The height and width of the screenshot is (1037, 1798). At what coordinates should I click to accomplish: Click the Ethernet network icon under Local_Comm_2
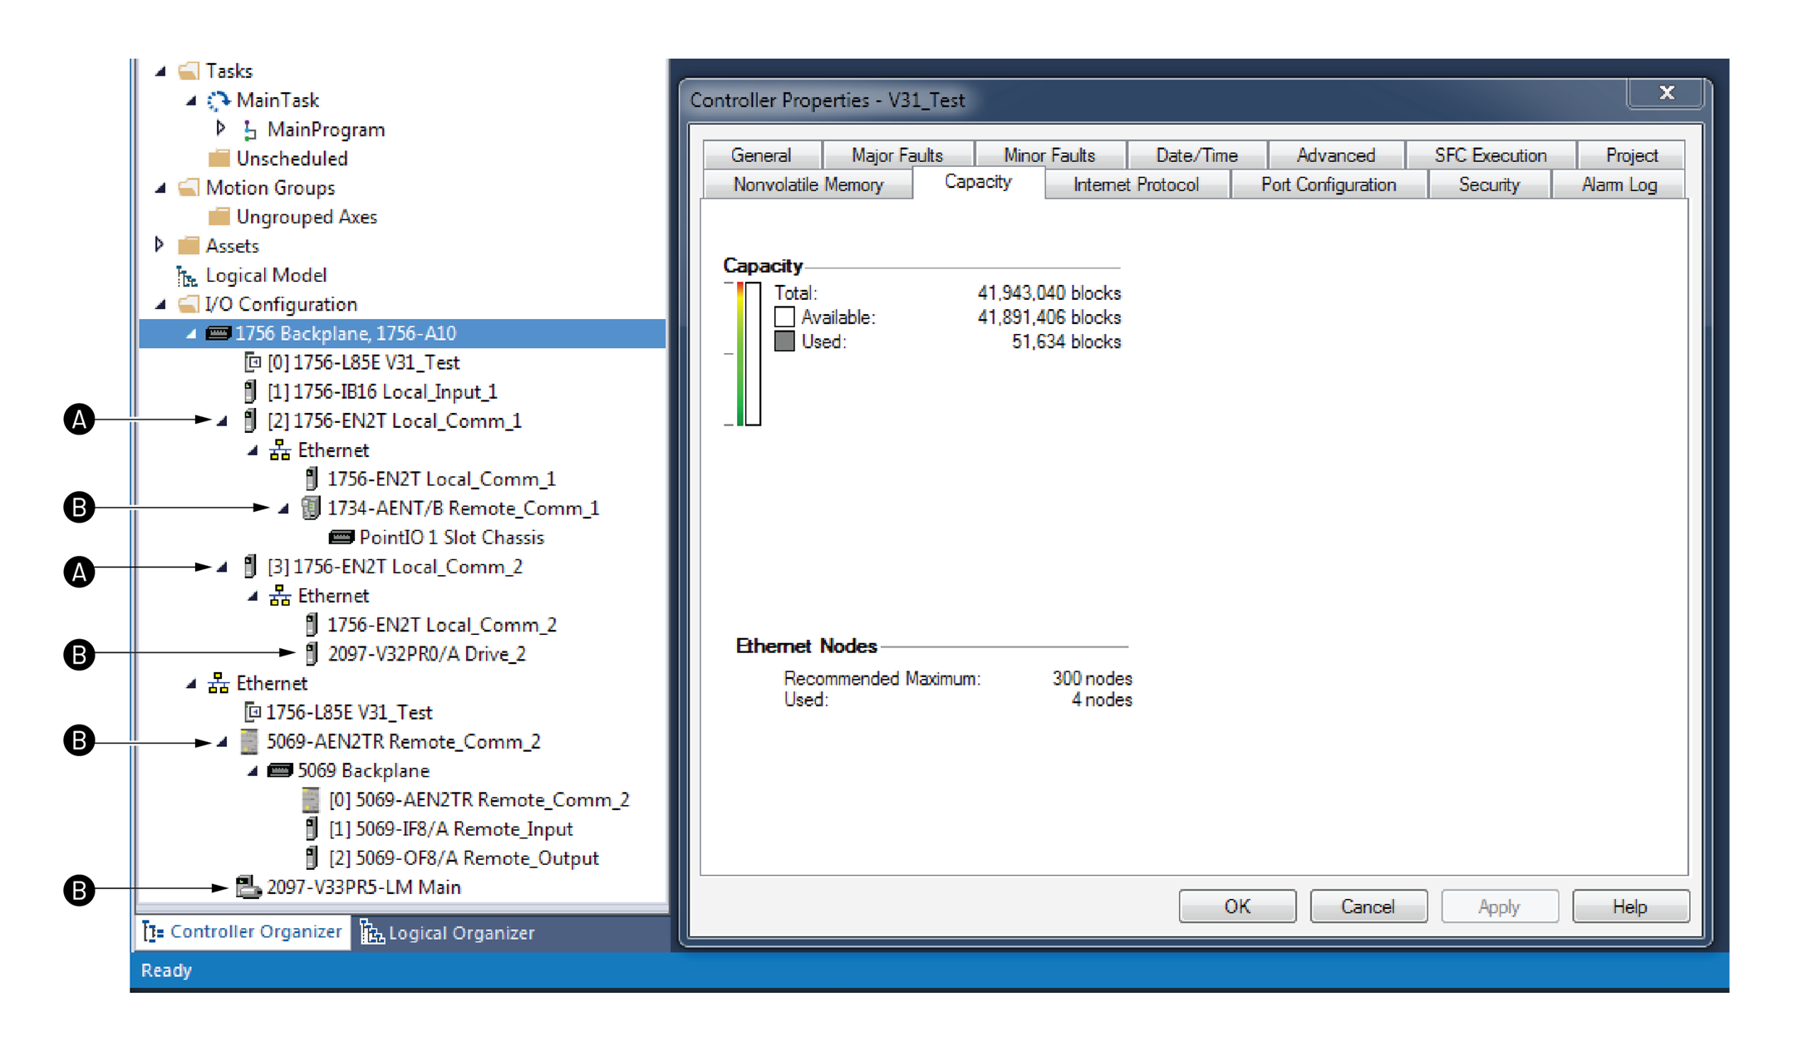(280, 595)
